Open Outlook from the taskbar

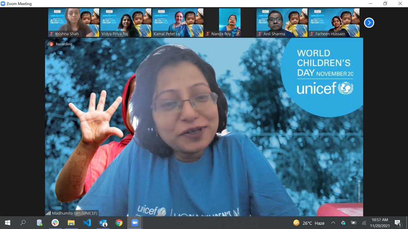pos(103,223)
